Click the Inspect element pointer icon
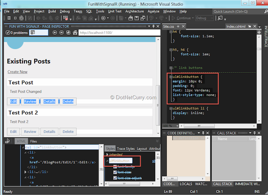 7,141
